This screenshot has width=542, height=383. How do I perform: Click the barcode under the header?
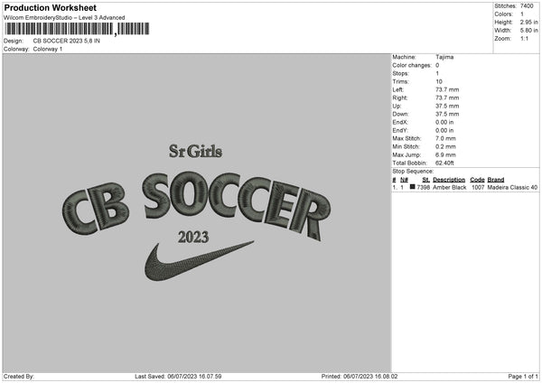[77, 29]
